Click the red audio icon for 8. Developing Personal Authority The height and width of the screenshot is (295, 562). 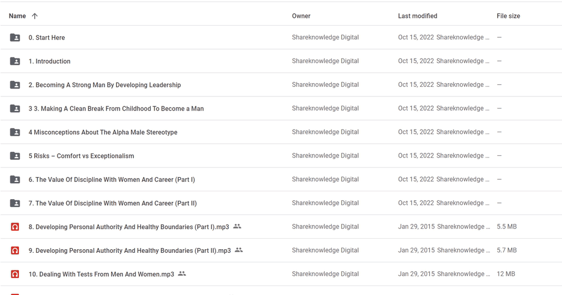(15, 227)
